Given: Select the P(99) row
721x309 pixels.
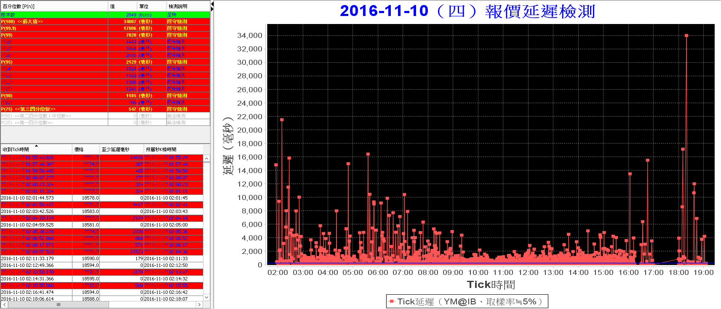Looking at the screenshot, I should [x=105, y=35].
